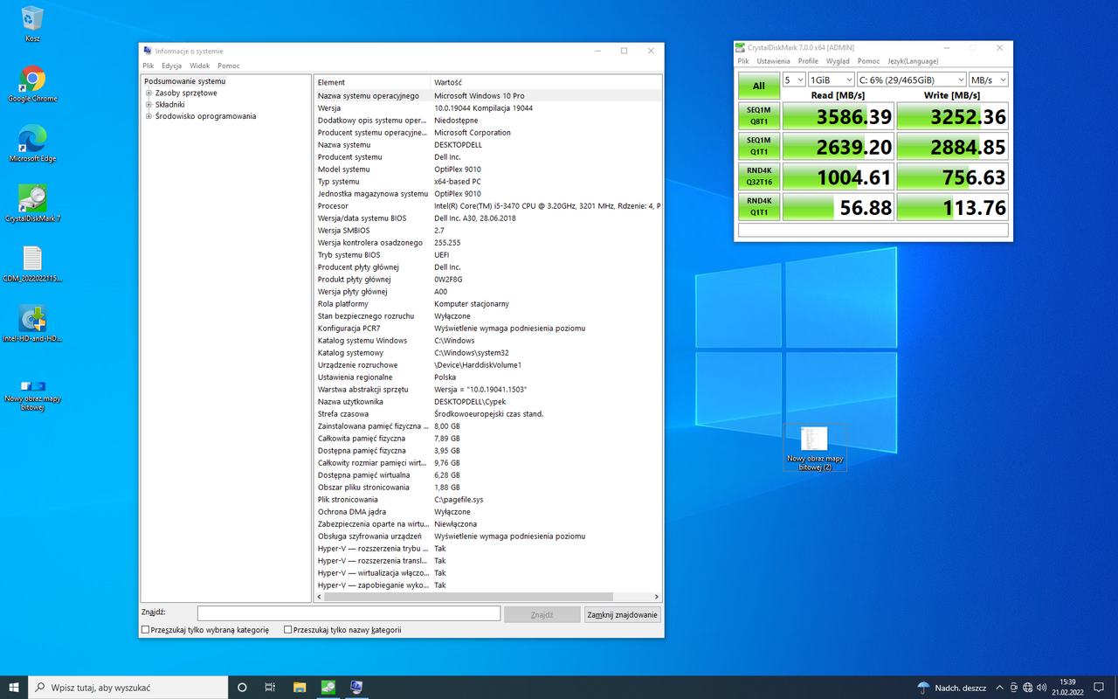Open the Widok menu in Informacje o systemie
Viewport: 1118px width, 699px height.
tap(200, 66)
